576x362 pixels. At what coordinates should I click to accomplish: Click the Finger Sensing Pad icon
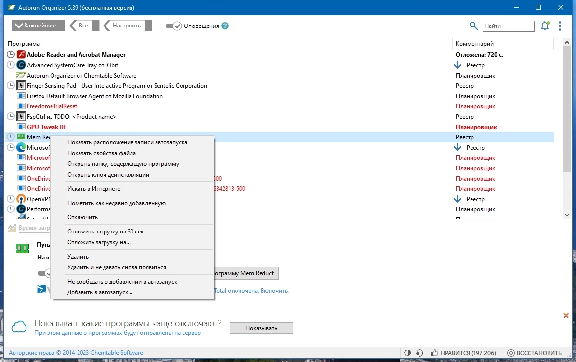[x=21, y=85]
